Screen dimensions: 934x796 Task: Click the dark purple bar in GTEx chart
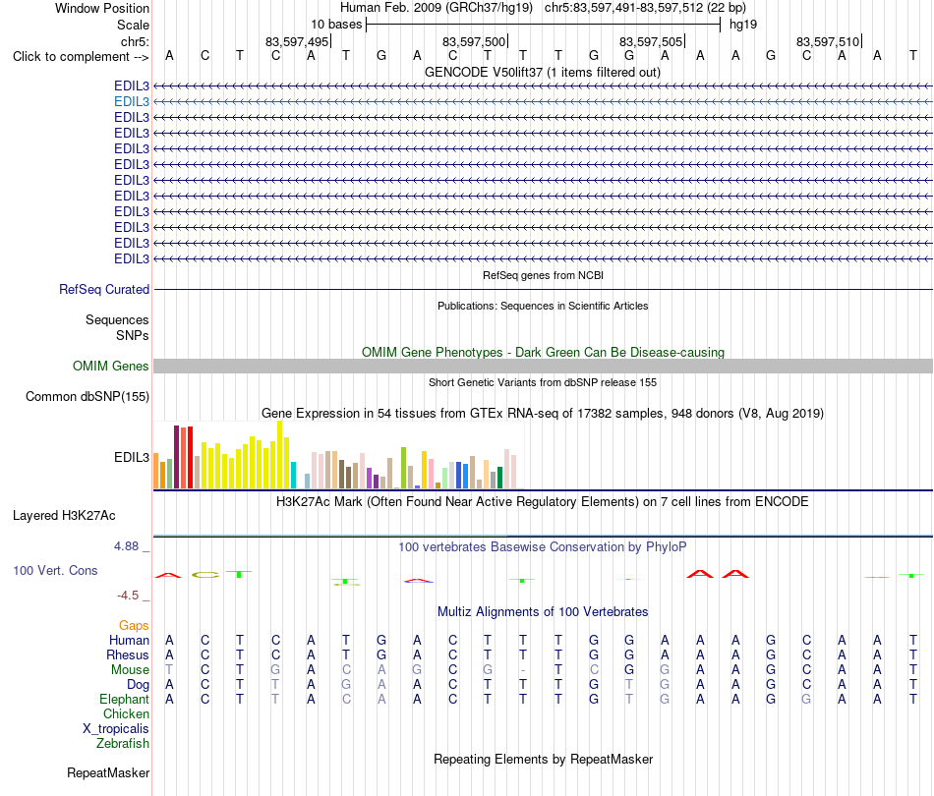tap(176, 457)
